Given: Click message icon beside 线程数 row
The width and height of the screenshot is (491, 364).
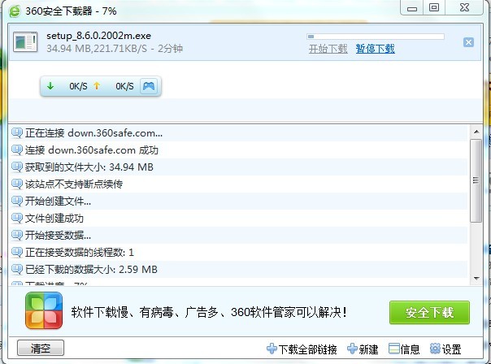Looking at the screenshot, I should click(x=17, y=252).
